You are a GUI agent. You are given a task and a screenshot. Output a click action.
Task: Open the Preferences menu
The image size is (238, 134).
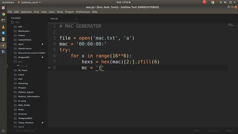[x=83, y=12]
